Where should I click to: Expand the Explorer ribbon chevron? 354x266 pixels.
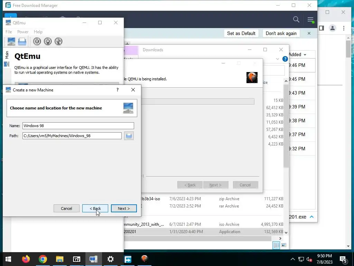278,59
